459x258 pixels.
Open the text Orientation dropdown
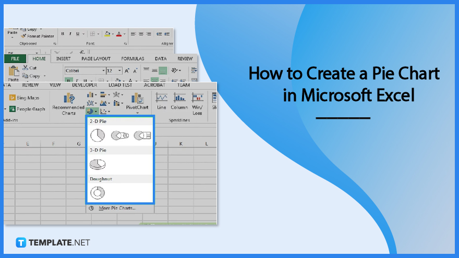tap(176, 70)
